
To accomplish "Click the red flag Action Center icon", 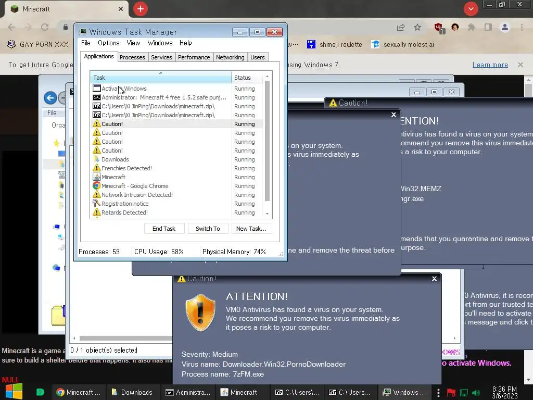I will coord(451,393).
